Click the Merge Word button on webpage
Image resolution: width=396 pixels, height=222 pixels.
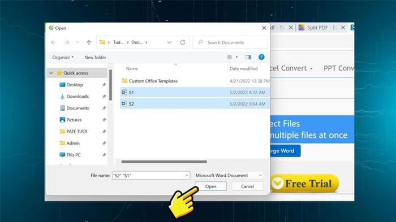point(285,151)
